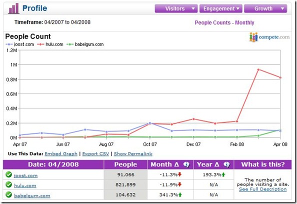Click the Month Δ column header
This screenshot has height=204, width=297.
tap(170, 164)
